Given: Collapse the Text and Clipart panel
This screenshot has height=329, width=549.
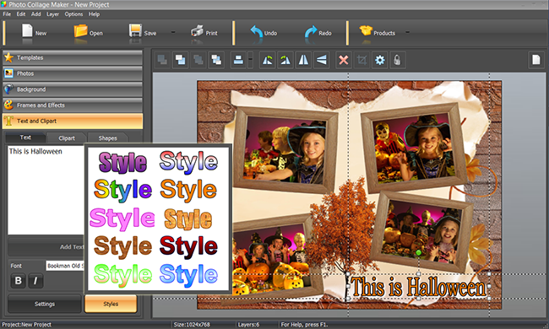Looking at the screenshot, I should click(x=73, y=121).
